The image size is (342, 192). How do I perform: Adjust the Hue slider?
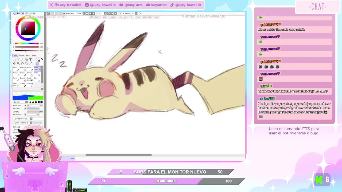coord(27,43)
